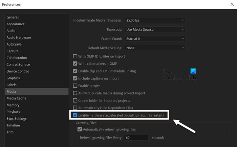237x147 pixels.
Task: Open the Frame Count dropdown
Action: click(x=155, y=39)
